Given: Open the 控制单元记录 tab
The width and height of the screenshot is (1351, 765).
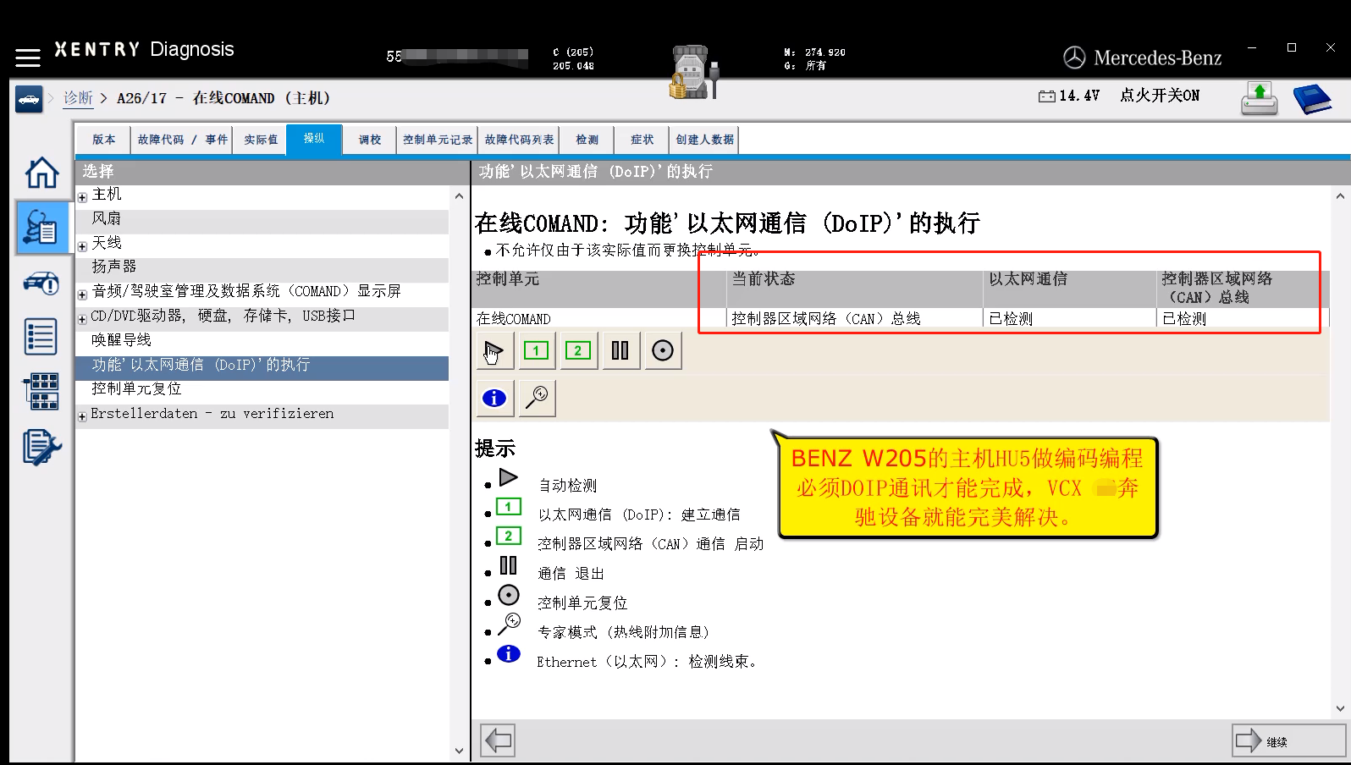Looking at the screenshot, I should 438,140.
